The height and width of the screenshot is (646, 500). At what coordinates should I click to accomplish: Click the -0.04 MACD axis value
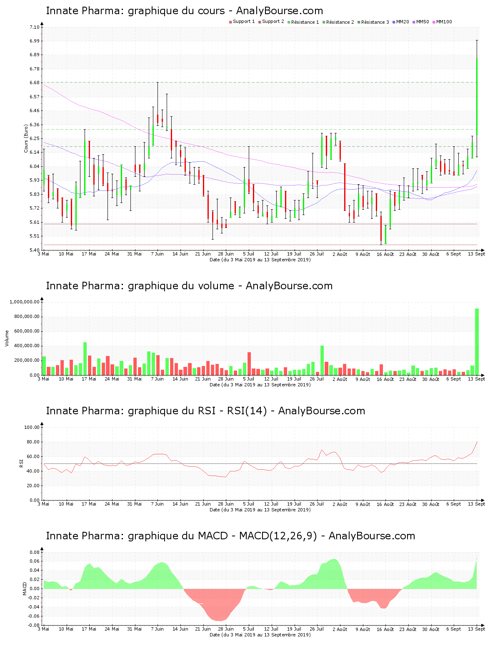(34, 607)
